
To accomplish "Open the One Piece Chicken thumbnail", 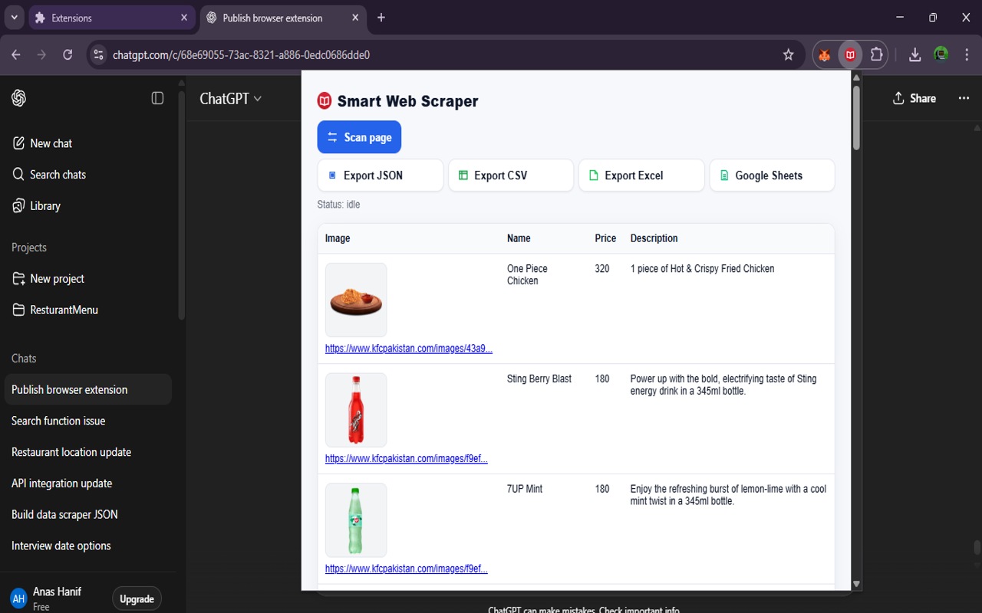I will (x=356, y=300).
